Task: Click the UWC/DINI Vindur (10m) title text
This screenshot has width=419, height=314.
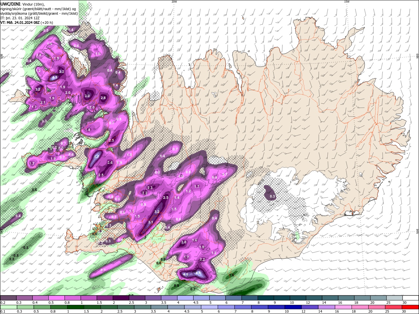Action: tap(22, 4)
